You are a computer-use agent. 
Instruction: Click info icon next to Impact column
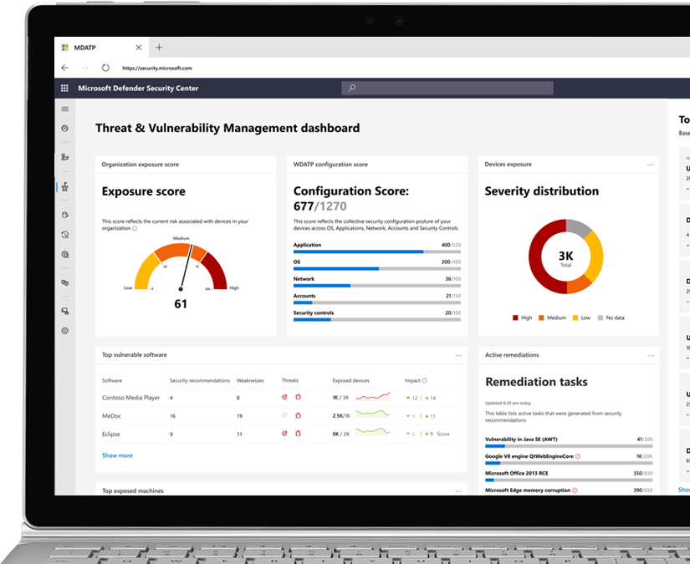424,380
